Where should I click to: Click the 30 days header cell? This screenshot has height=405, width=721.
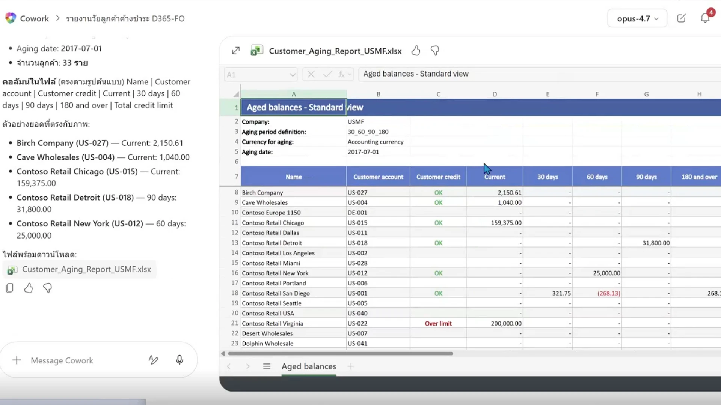(x=548, y=177)
